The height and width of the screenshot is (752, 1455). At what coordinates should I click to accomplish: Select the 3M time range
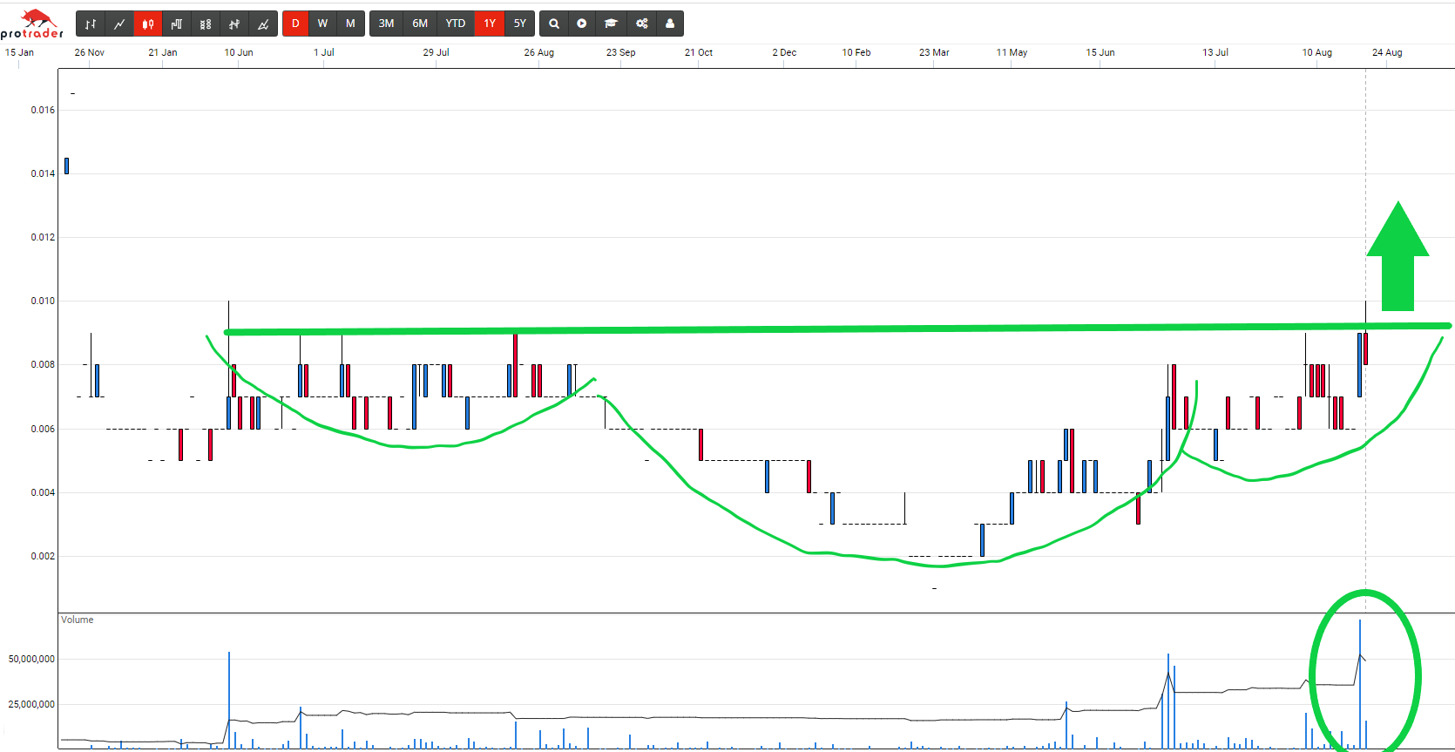[x=387, y=24]
